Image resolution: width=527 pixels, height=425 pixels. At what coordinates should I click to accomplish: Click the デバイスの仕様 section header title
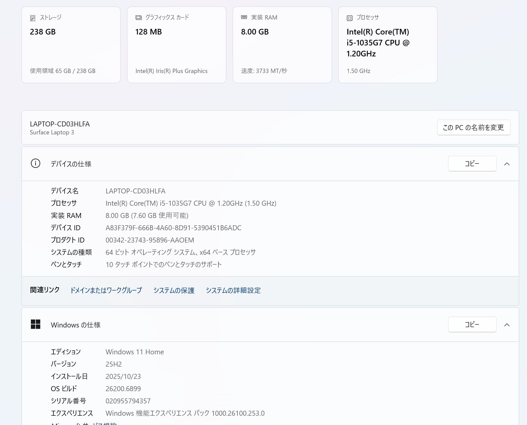71,164
